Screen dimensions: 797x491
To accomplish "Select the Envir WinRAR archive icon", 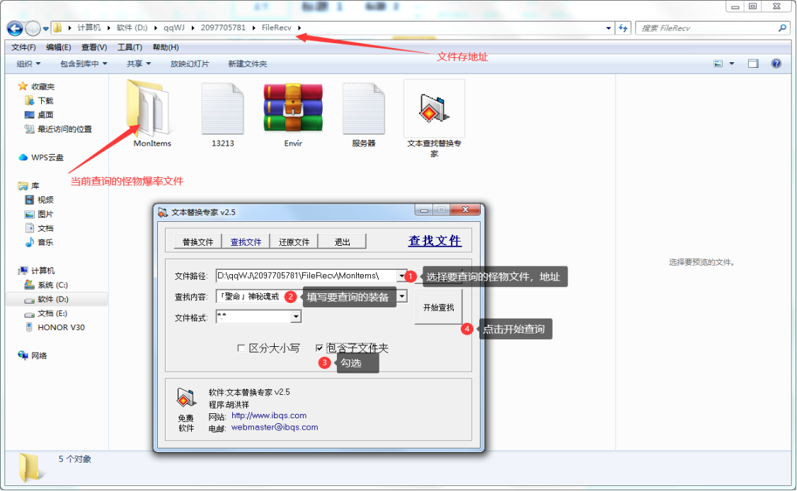I will [293, 108].
